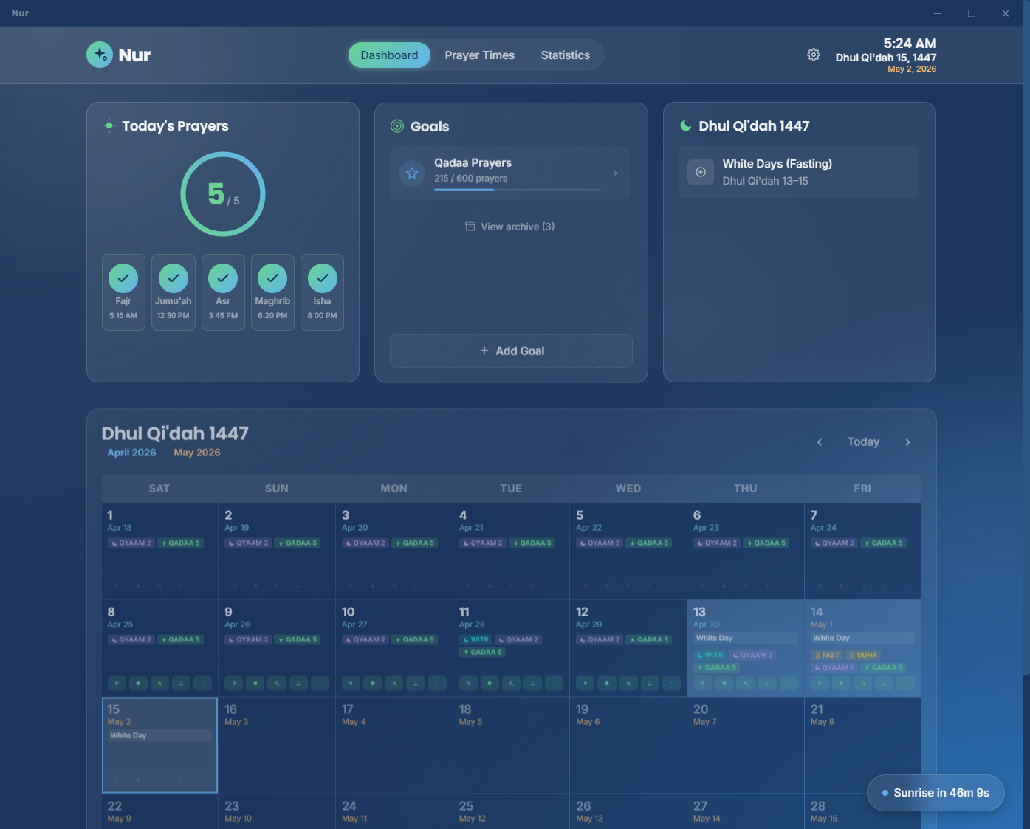1030x829 pixels.
Task: Click the FAST tag on day 14
Action: (x=827, y=655)
